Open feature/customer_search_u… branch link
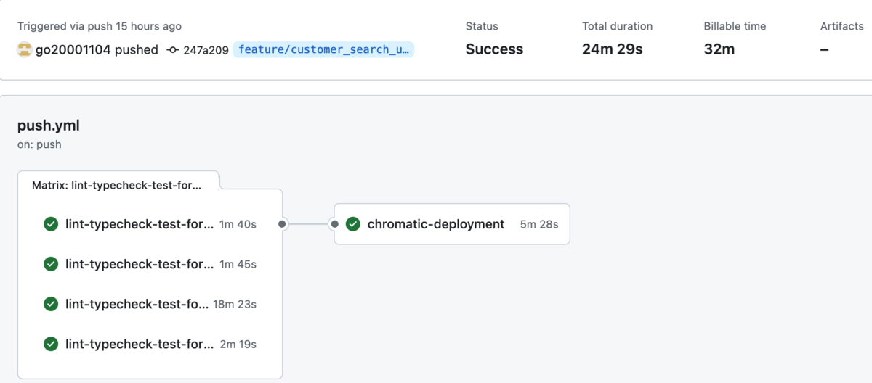The image size is (872, 383). coord(323,49)
